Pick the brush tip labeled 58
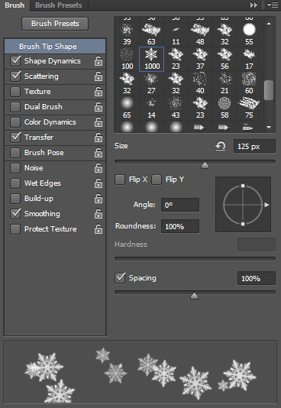 [224, 108]
